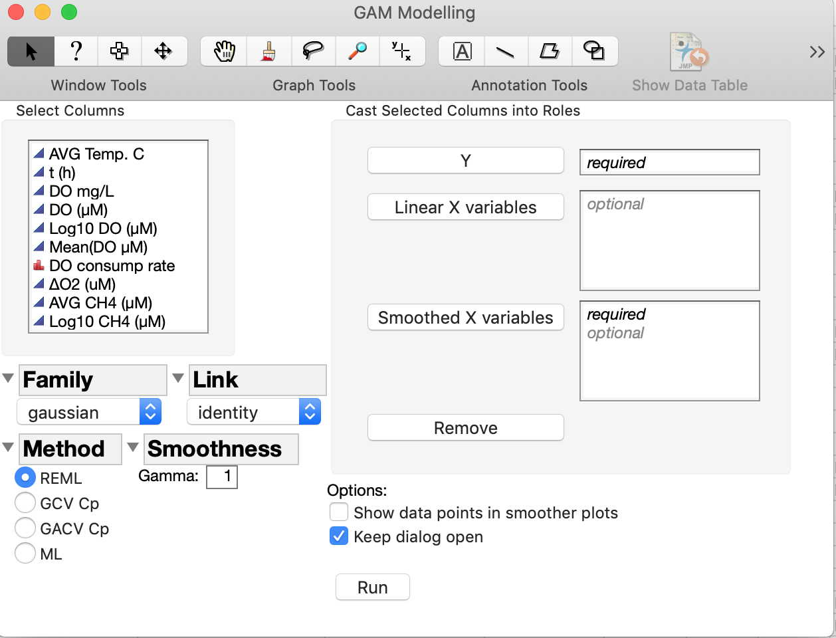Select the Brush tool in Graph Tools

coord(268,51)
